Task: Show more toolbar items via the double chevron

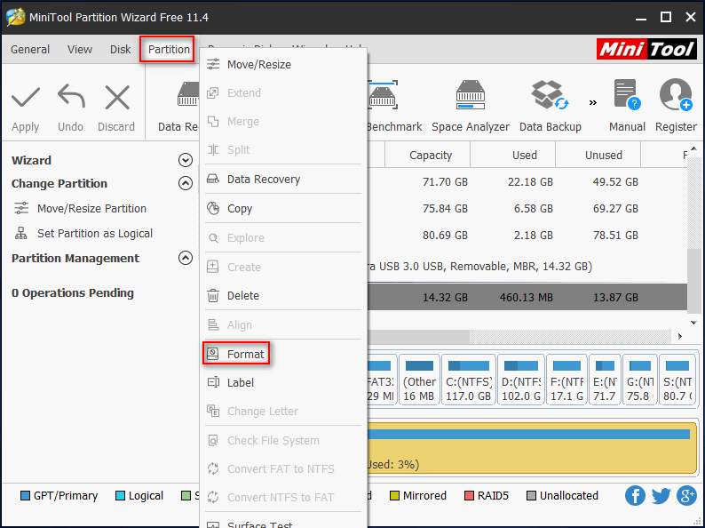Action: pyautogui.click(x=593, y=102)
